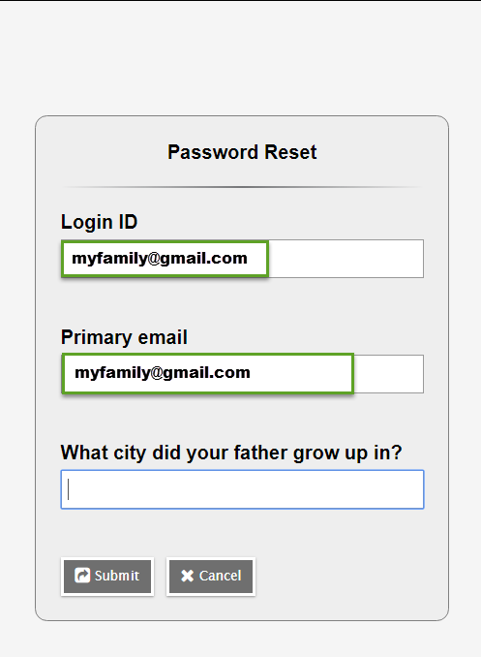Click the green-bordered box in Login ID

pos(165,259)
